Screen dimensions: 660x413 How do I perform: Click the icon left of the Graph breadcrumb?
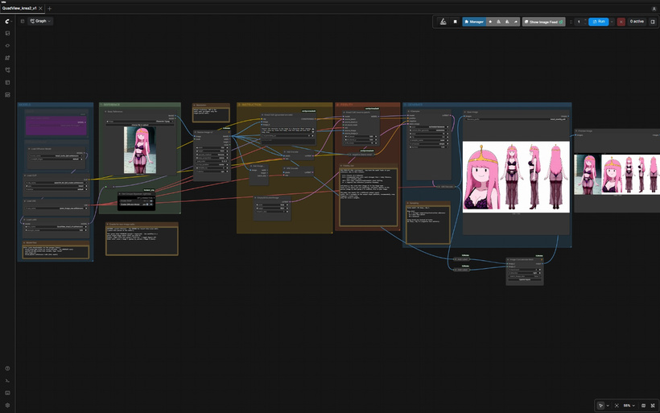coord(23,21)
